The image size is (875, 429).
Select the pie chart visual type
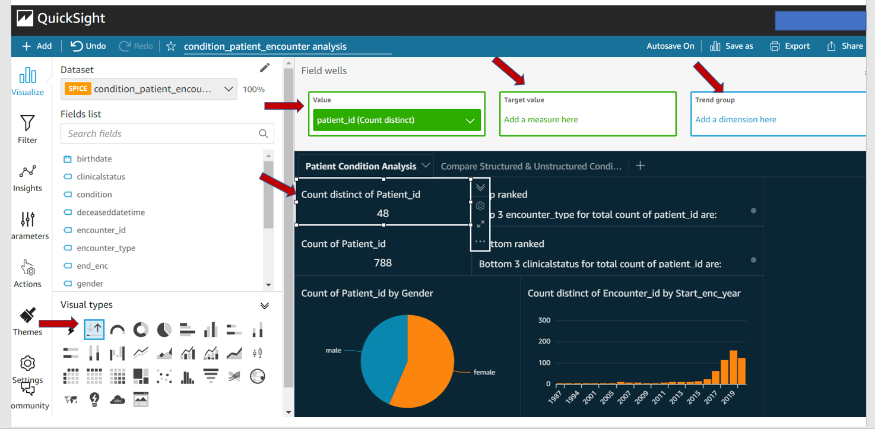click(x=163, y=329)
